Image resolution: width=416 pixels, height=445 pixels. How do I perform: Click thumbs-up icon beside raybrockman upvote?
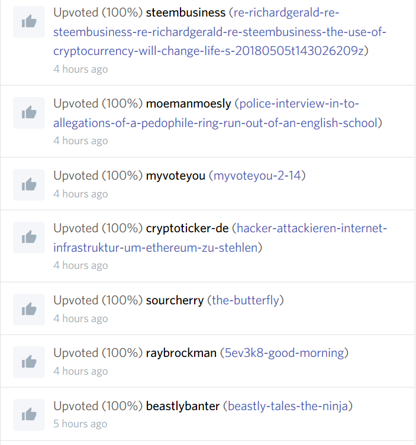28,362
